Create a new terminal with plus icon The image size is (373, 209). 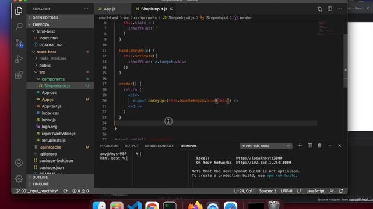coord(300,146)
